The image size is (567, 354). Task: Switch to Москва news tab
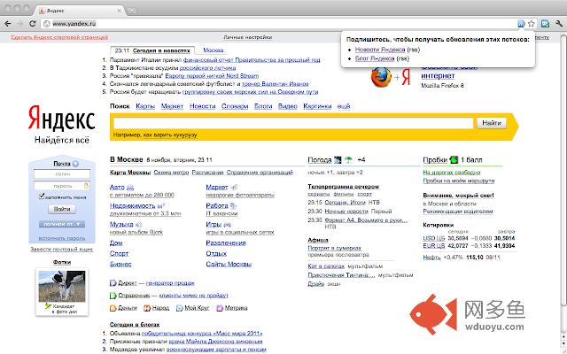pyautogui.click(x=214, y=50)
